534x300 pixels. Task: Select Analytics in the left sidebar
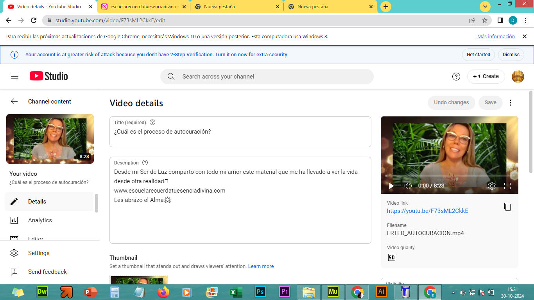[x=40, y=220]
